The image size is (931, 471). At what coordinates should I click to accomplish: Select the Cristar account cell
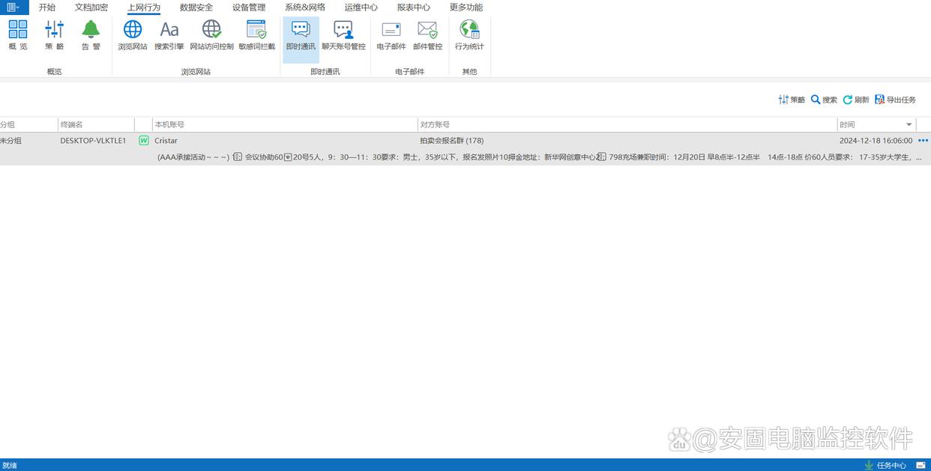pyautogui.click(x=166, y=141)
